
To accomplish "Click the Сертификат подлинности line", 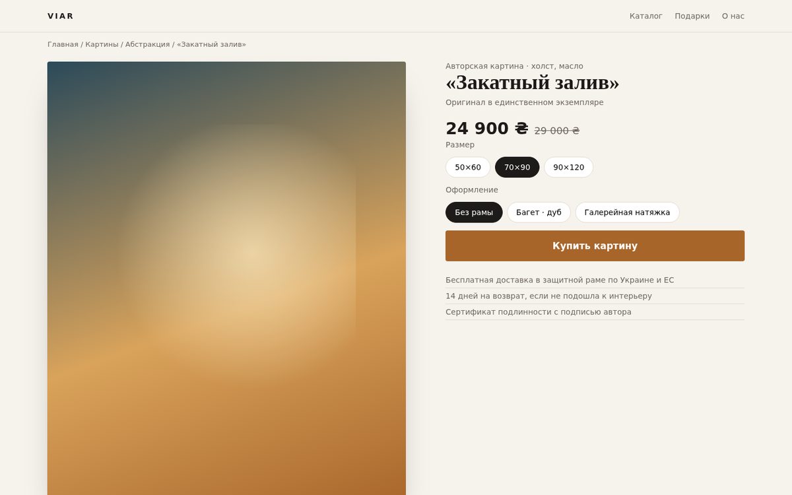I will pos(595,312).
